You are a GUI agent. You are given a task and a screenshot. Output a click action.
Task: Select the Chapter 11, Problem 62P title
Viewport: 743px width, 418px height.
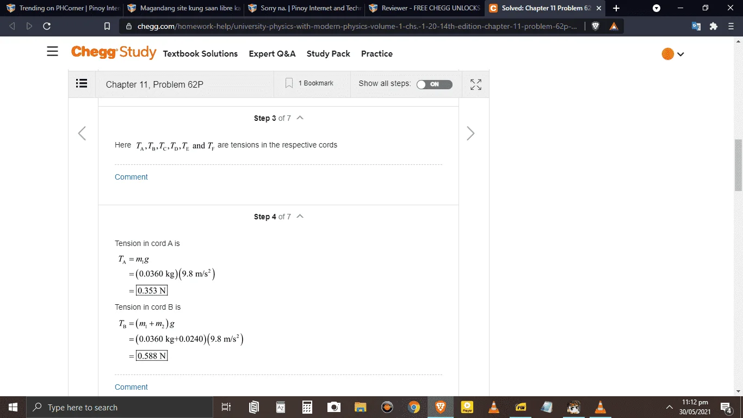click(154, 84)
